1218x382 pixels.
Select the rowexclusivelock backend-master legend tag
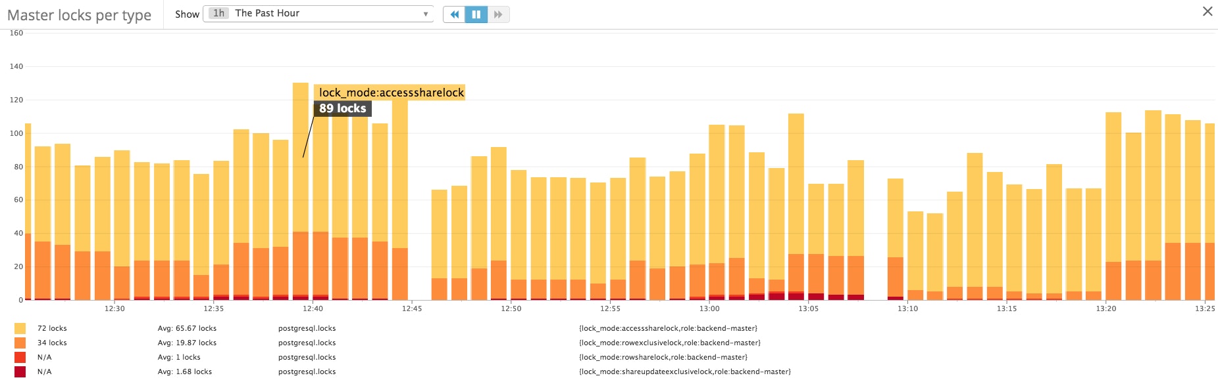pos(669,343)
